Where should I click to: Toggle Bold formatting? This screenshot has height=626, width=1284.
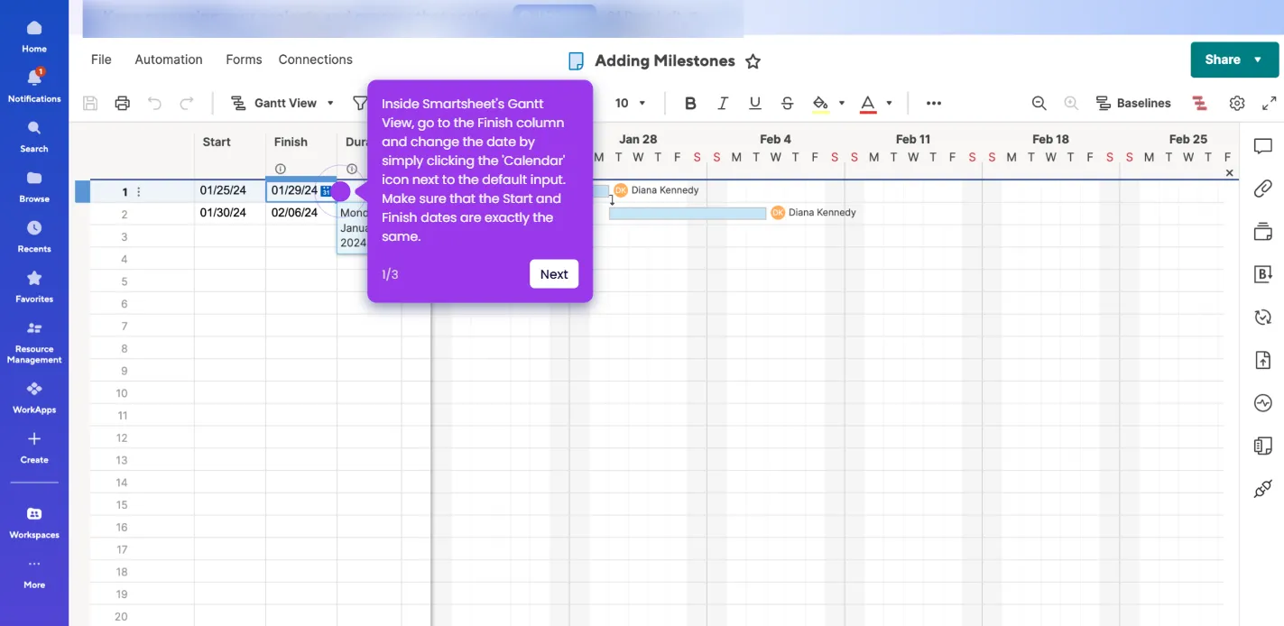point(690,103)
